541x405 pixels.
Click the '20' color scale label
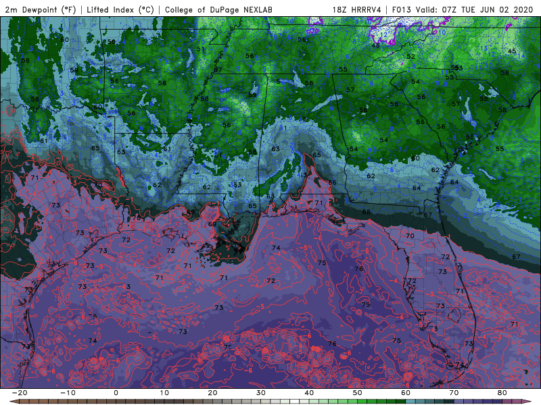[x=212, y=393]
